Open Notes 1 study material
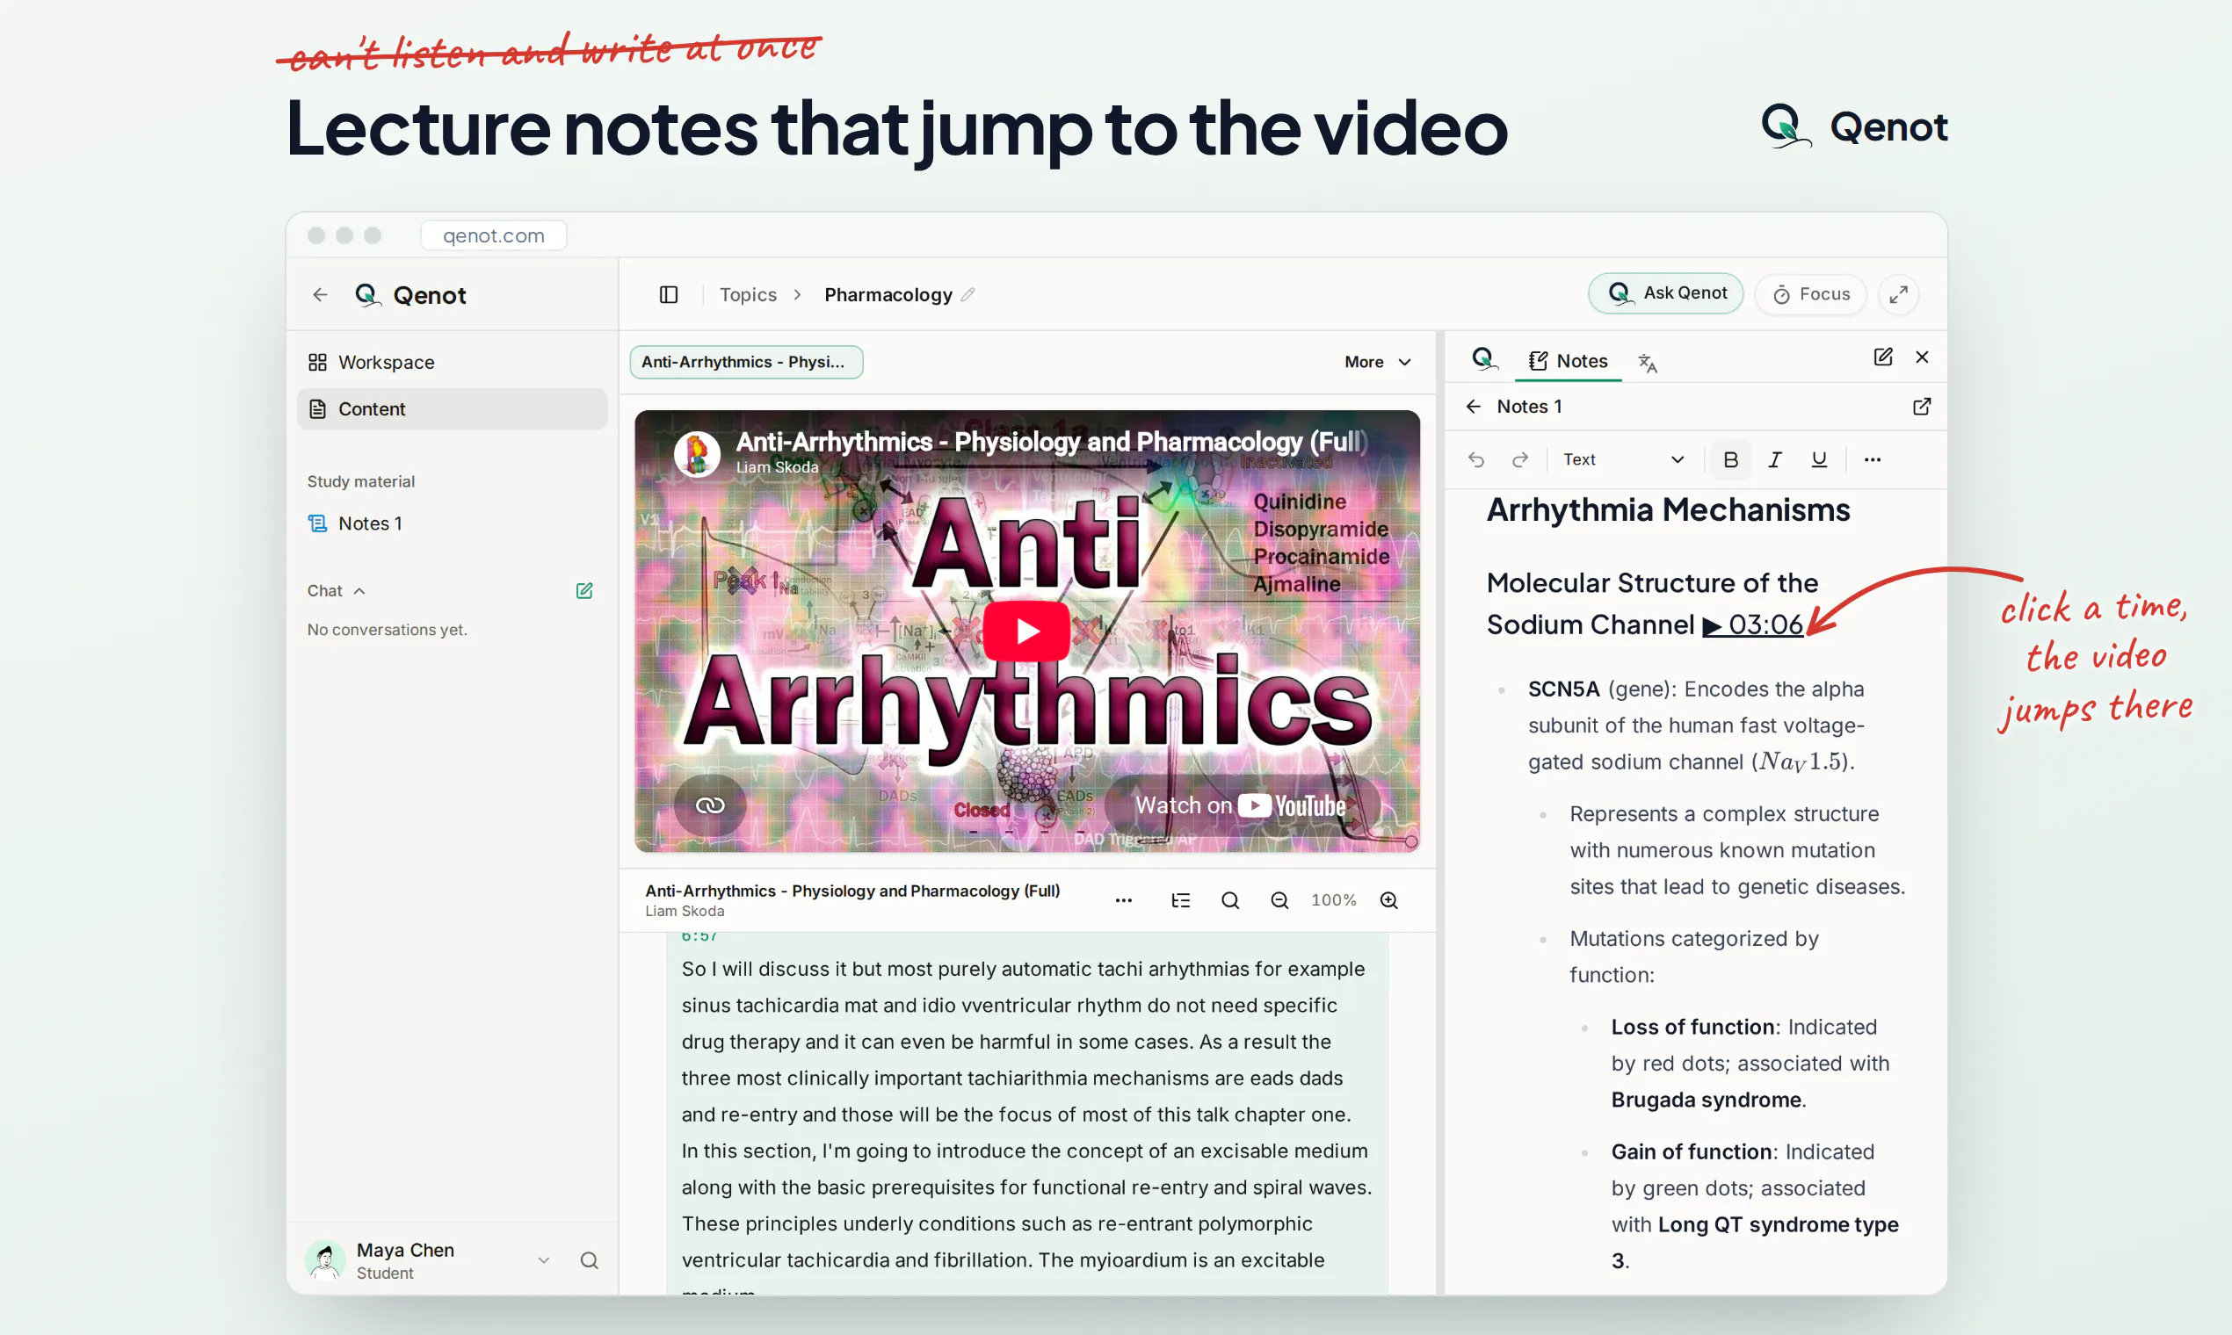Screen dimensions: 2232x1335 (452, 523)
